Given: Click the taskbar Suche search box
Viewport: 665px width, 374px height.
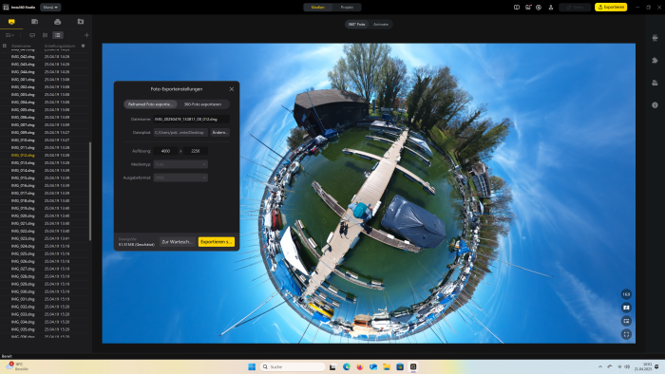Looking at the screenshot, I should pyautogui.click(x=293, y=366).
